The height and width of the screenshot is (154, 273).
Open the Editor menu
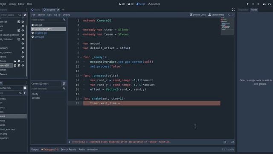pyautogui.click(x=21, y=4)
